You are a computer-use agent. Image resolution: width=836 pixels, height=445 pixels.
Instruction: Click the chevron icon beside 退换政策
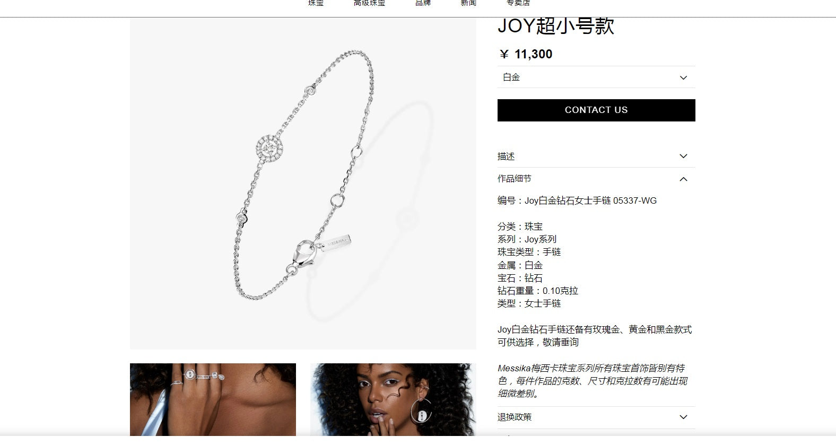tap(683, 417)
